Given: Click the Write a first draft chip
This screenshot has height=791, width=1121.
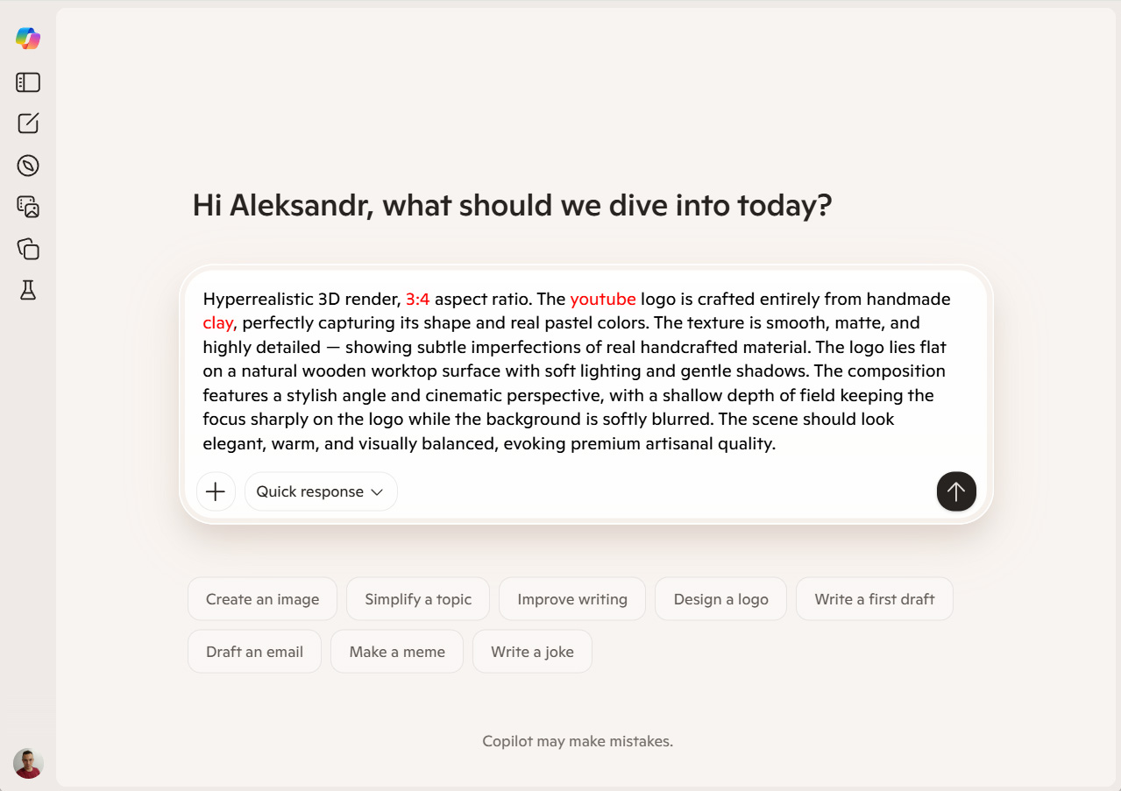Looking at the screenshot, I should click(x=874, y=599).
